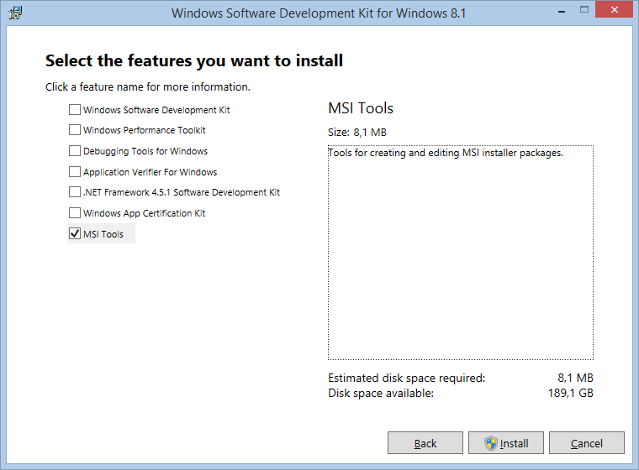Viewport: 639px width, 470px height.
Task: Close the installer with red X button
Action: pyautogui.click(x=614, y=10)
